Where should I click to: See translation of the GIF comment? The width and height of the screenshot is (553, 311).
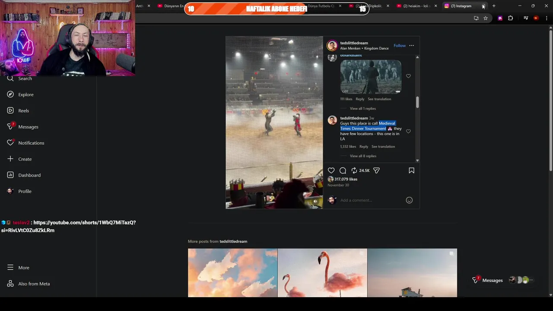pos(379,99)
